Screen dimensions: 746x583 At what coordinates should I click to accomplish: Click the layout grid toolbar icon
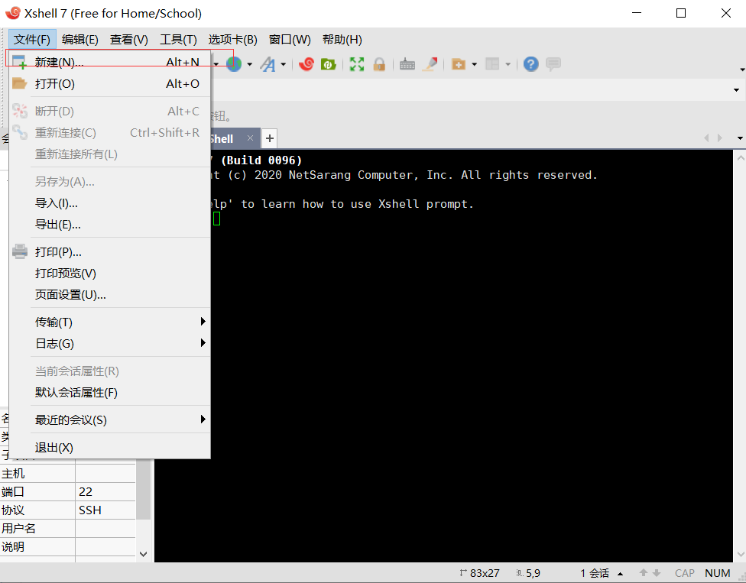click(x=492, y=63)
